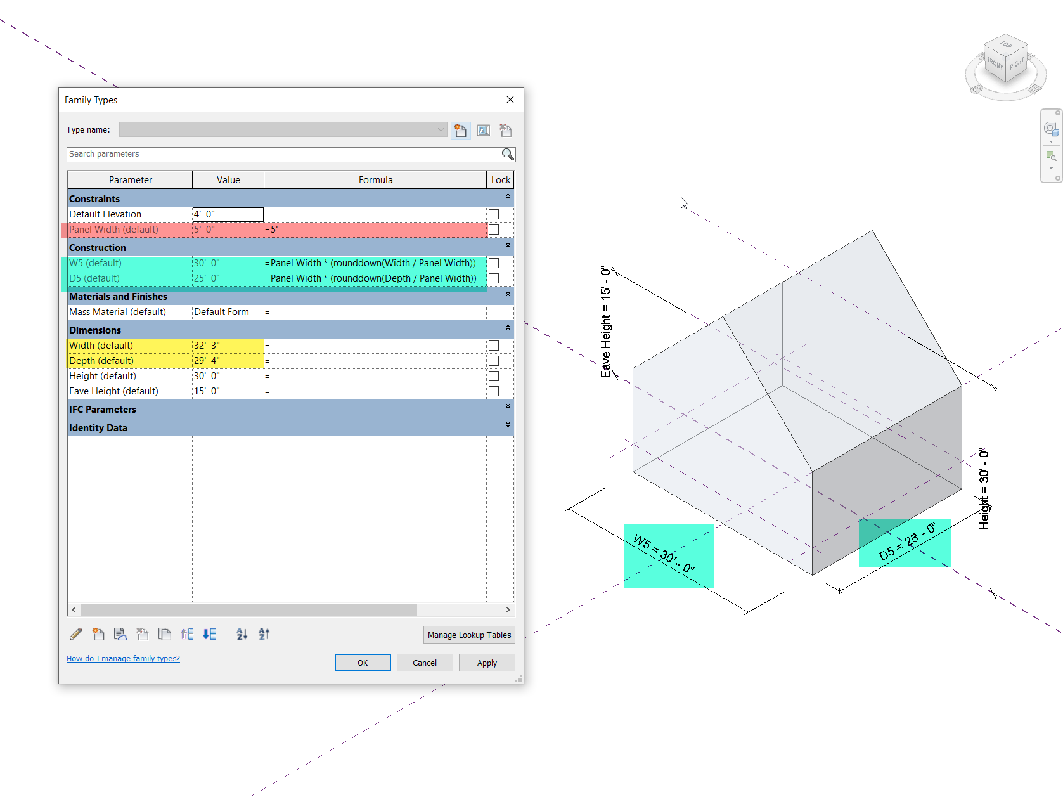Click the Delete Type icon

pos(505,131)
